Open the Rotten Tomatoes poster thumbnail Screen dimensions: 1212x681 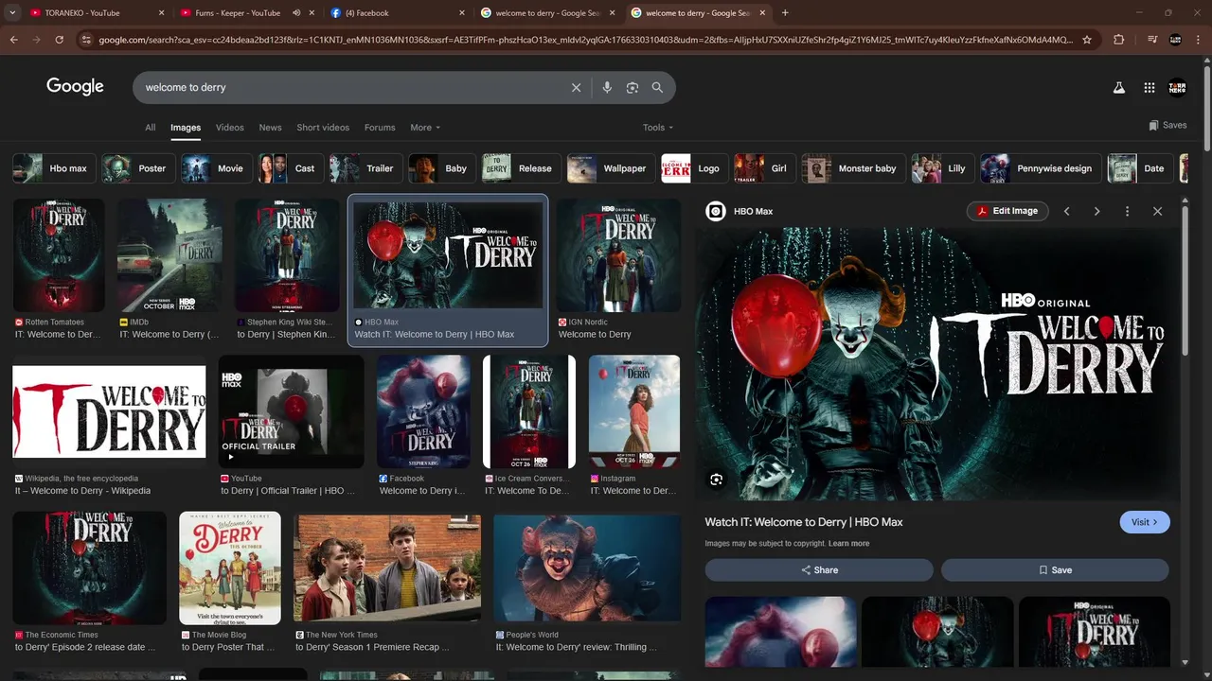59,255
